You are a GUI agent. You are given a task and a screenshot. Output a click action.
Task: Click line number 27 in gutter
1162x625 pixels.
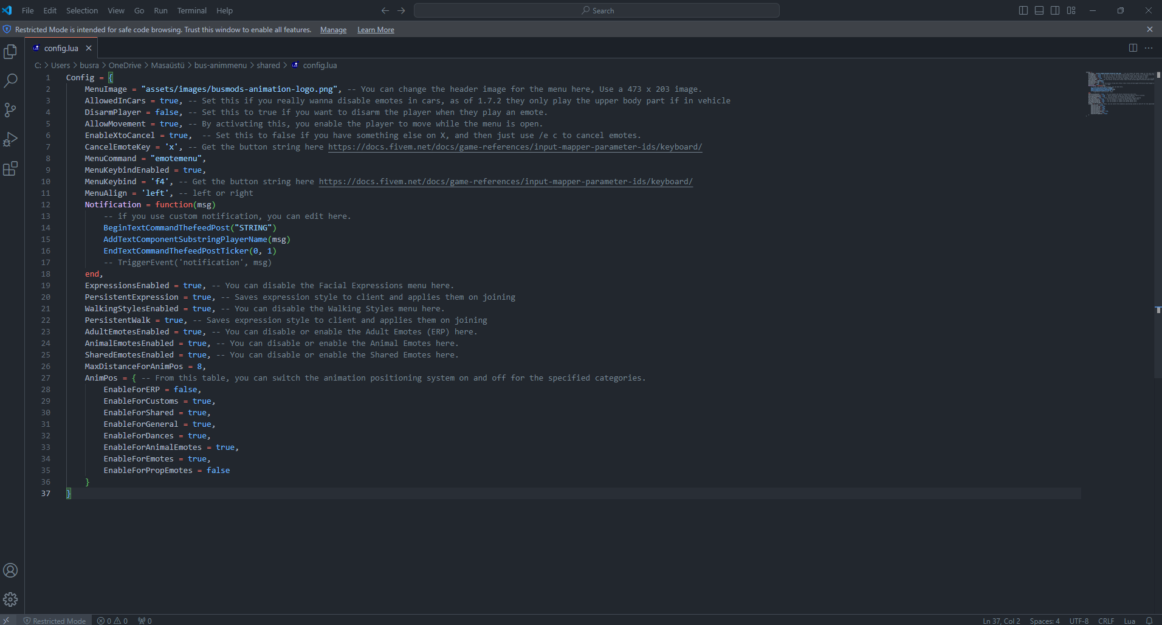(46, 378)
